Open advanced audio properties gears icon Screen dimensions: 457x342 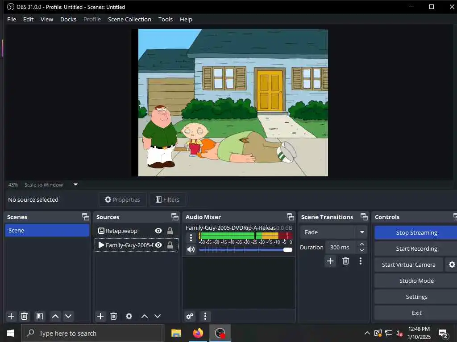[x=190, y=316]
